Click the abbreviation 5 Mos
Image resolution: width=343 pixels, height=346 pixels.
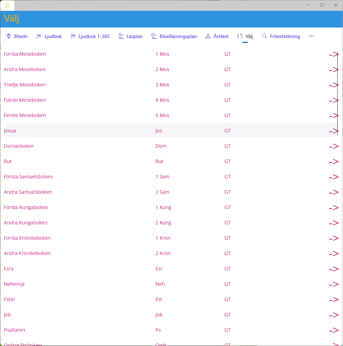pyautogui.click(x=162, y=115)
